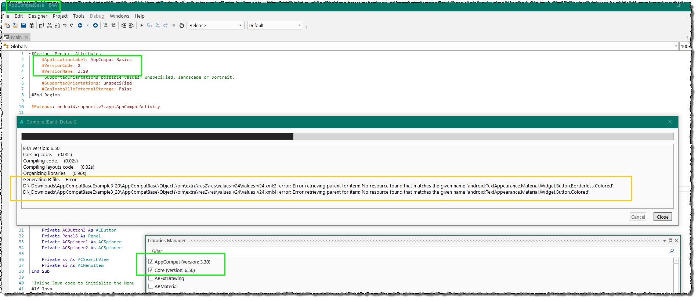Open the Designer menu
This screenshot has height=301, width=698.
[38, 16]
